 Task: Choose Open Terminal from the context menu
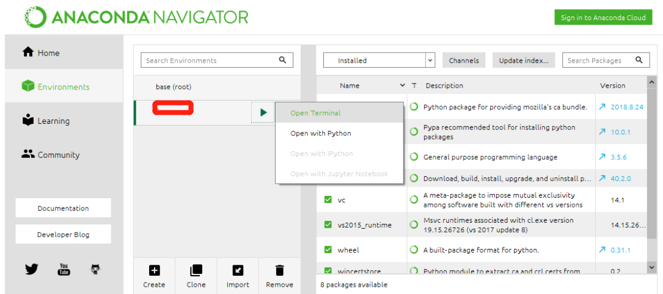pos(339,113)
